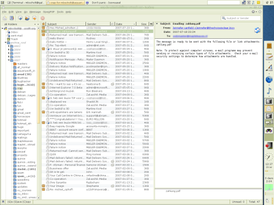Image resolution: width=274 pixels, height=205 pixels.
Task: Select the message 'anti-spammers are lamers'
Action: [x=98, y=112]
